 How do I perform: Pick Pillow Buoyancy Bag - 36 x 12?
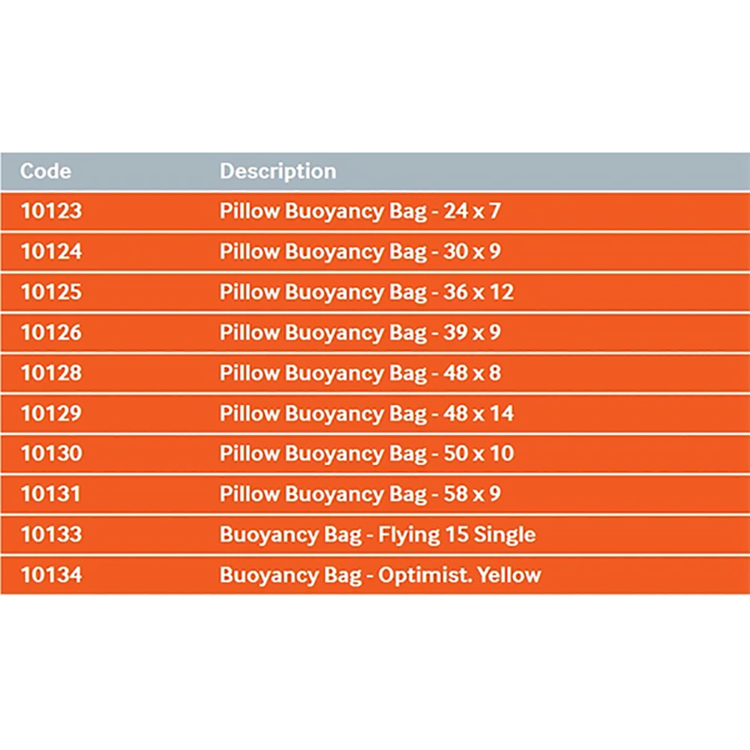coord(366,292)
